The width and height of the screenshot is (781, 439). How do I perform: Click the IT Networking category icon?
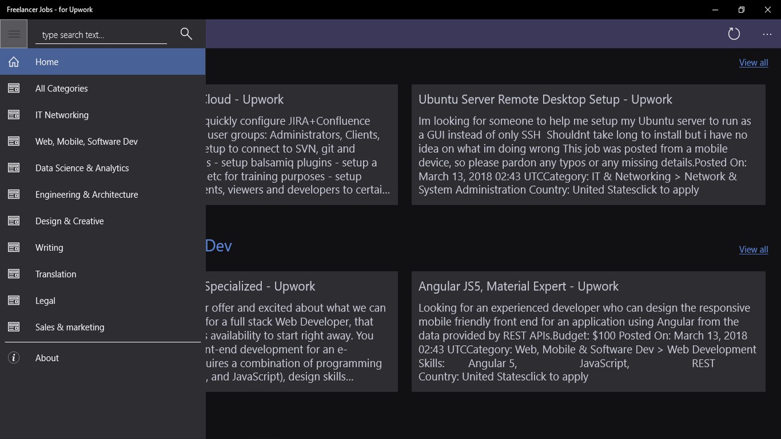pyautogui.click(x=14, y=115)
